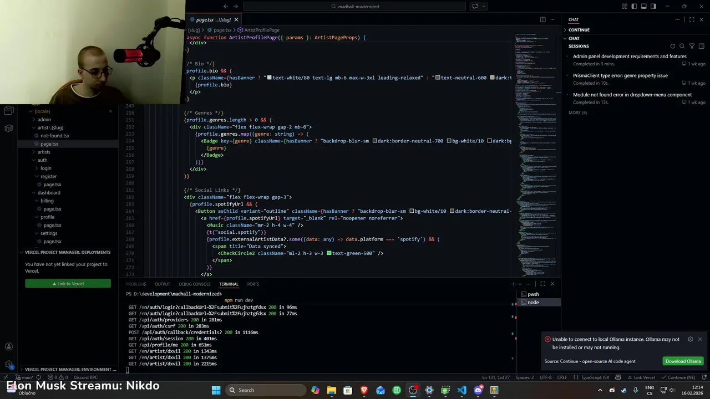Open Brave browser from taskbar

[x=364, y=390]
